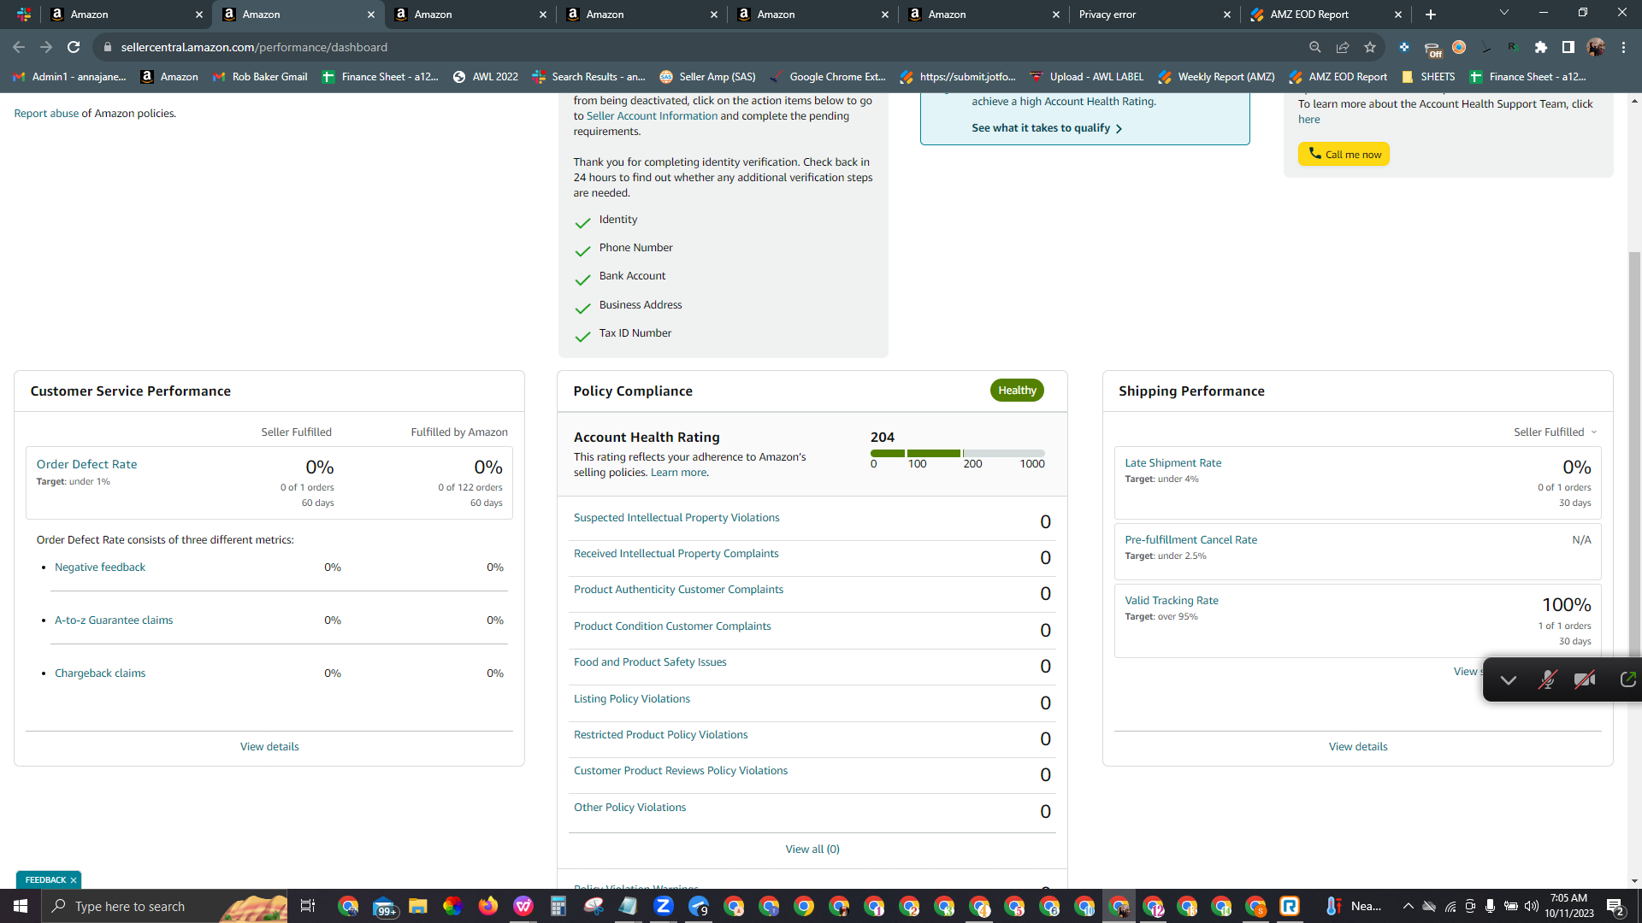Open the SHEETS bookmark folder
Image resolution: width=1642 pixels, height=923 pixels.
click(x=1427, y=77)
